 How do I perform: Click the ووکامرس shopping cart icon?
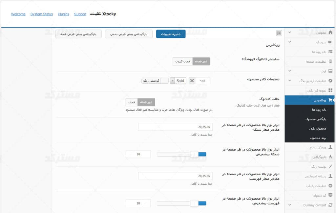pyautogui.click(x=330, y=100)
